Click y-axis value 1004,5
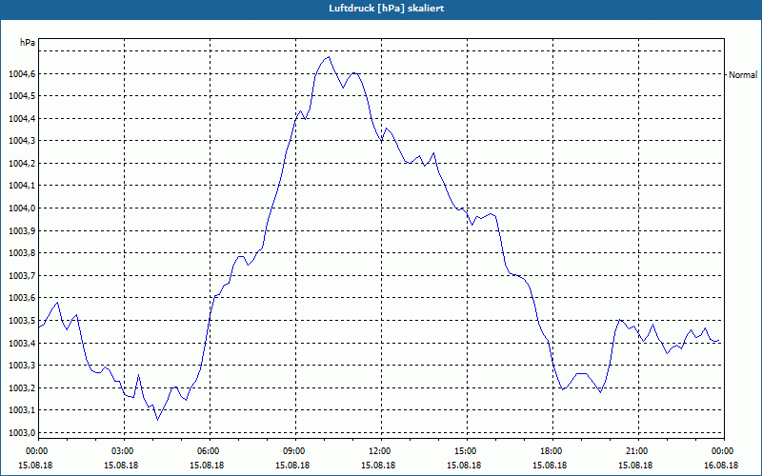Viewport: 762px width, 476px height. [22, 96]
